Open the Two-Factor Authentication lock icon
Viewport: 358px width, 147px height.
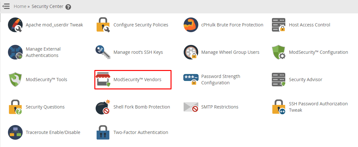pos(103,132)
